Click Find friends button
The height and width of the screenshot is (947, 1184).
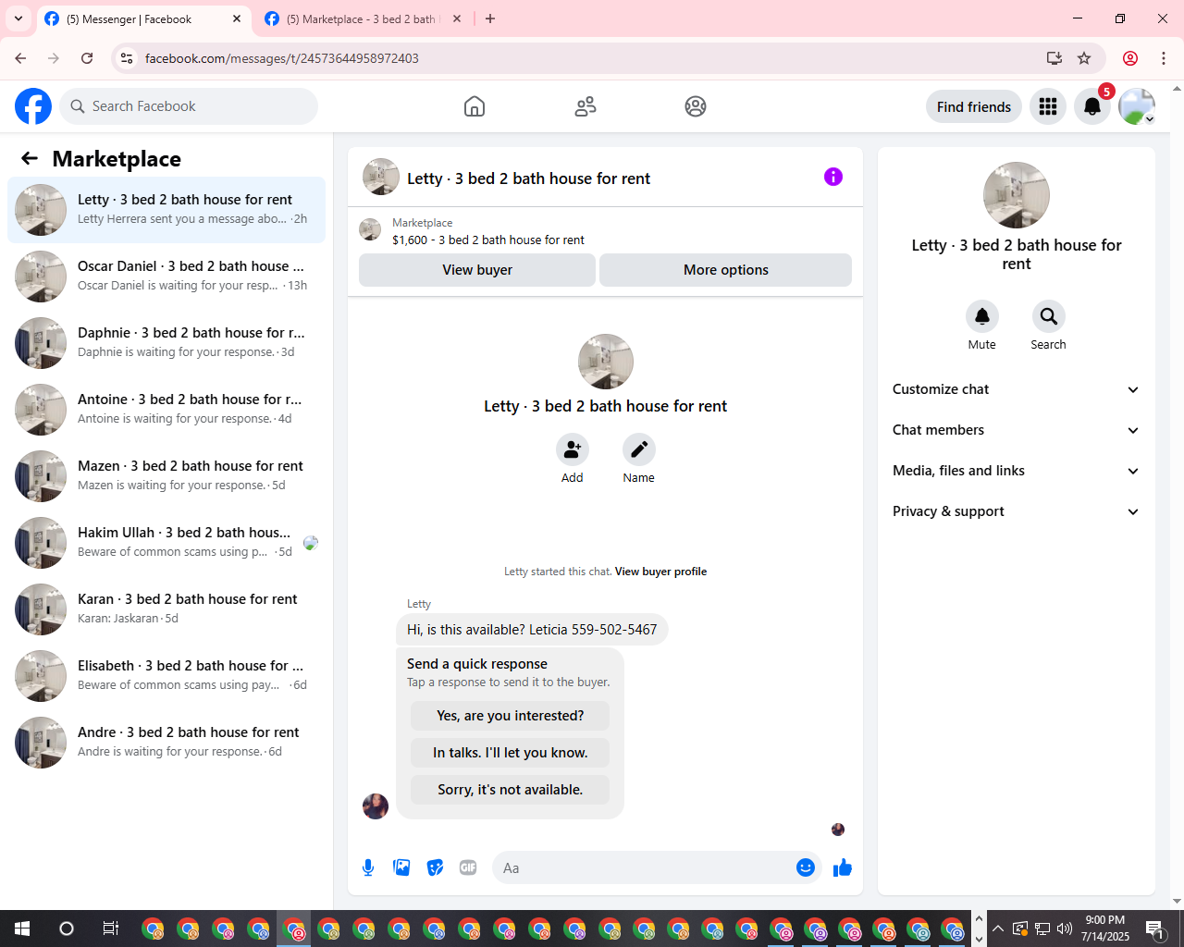(x=974, y=106)
